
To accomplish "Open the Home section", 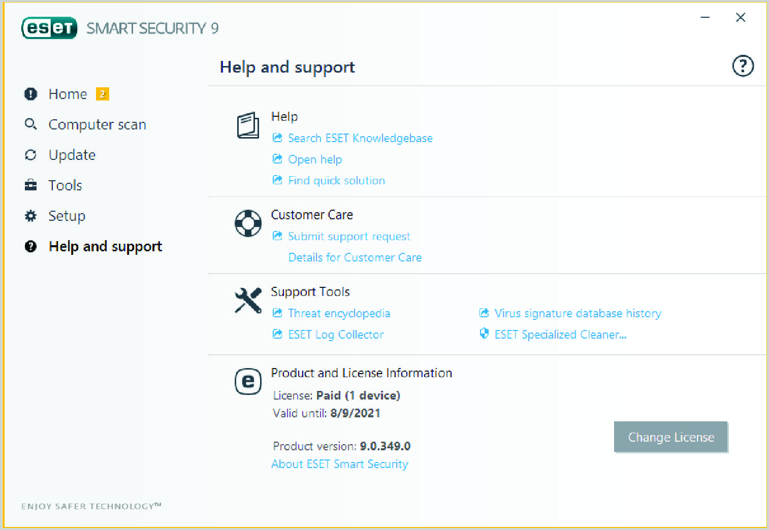I will coord(68,94).
